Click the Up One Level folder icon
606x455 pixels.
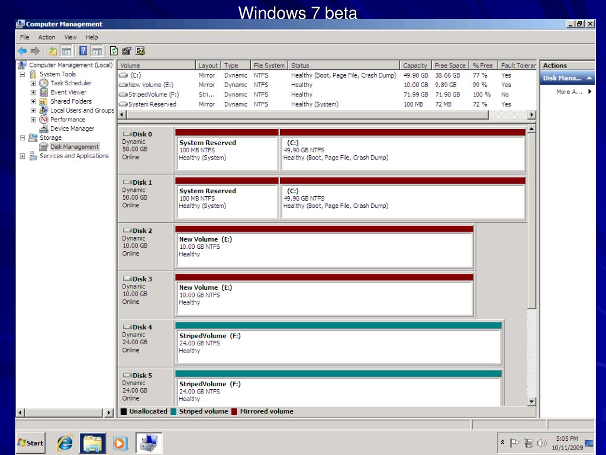[x=53, y=51]
